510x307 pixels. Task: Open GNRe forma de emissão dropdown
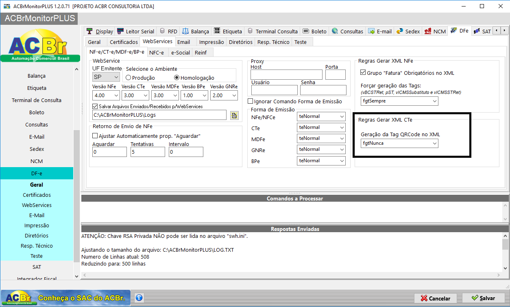point(321,149)
